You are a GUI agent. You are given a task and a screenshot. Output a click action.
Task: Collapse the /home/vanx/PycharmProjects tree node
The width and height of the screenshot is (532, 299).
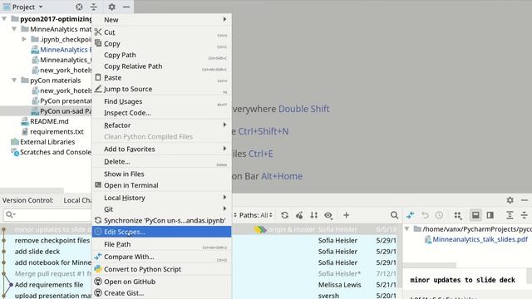406,229
